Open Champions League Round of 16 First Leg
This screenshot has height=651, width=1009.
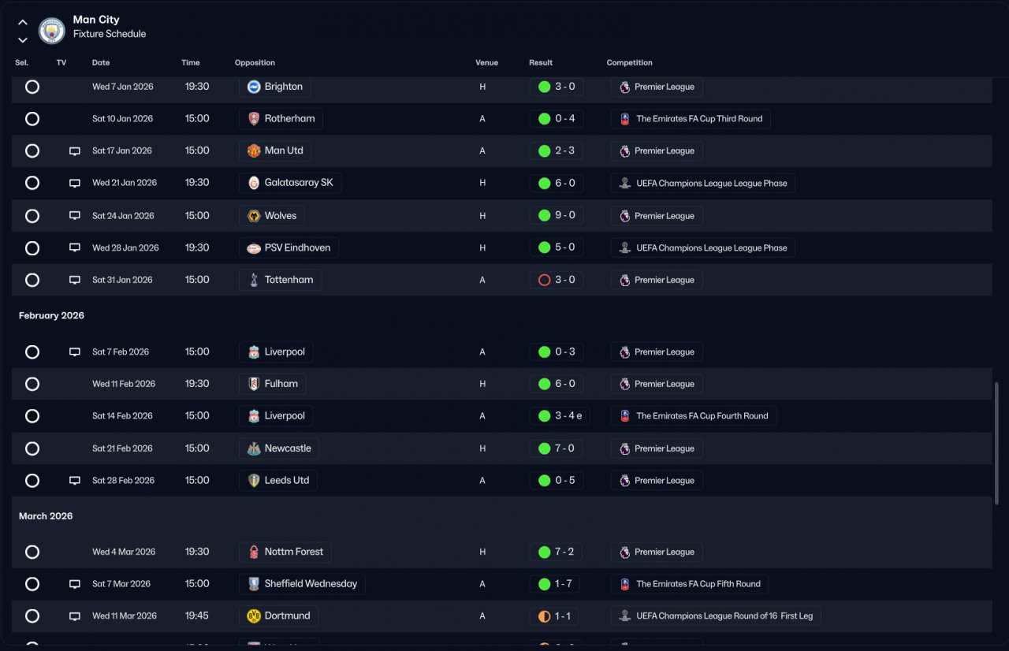tap(716, 616)
